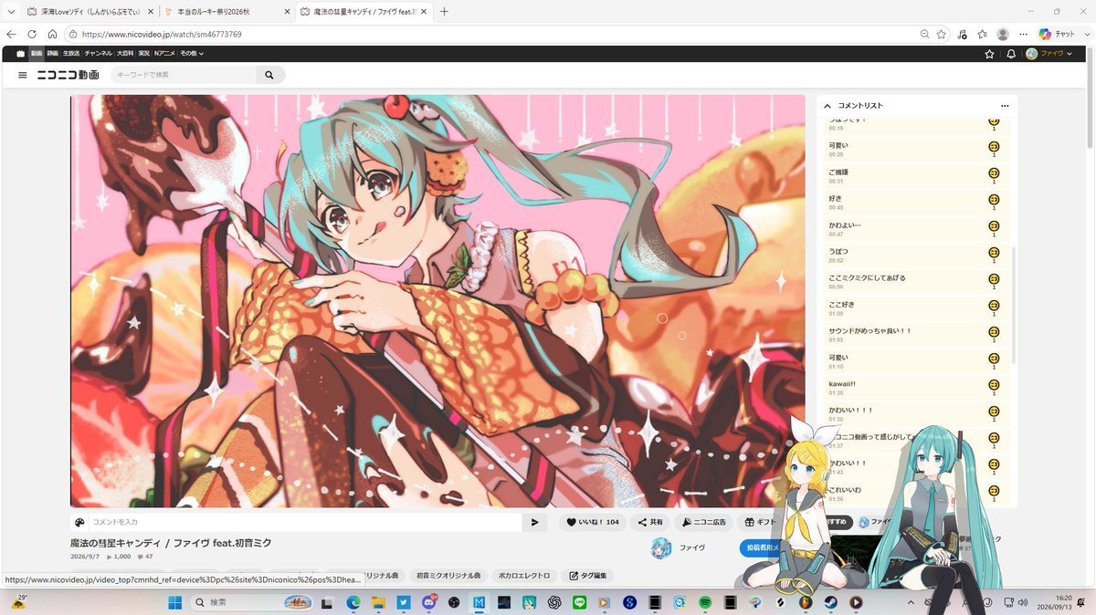
Task: Collapse the コメントリスト panel
Action: point(827,106)
